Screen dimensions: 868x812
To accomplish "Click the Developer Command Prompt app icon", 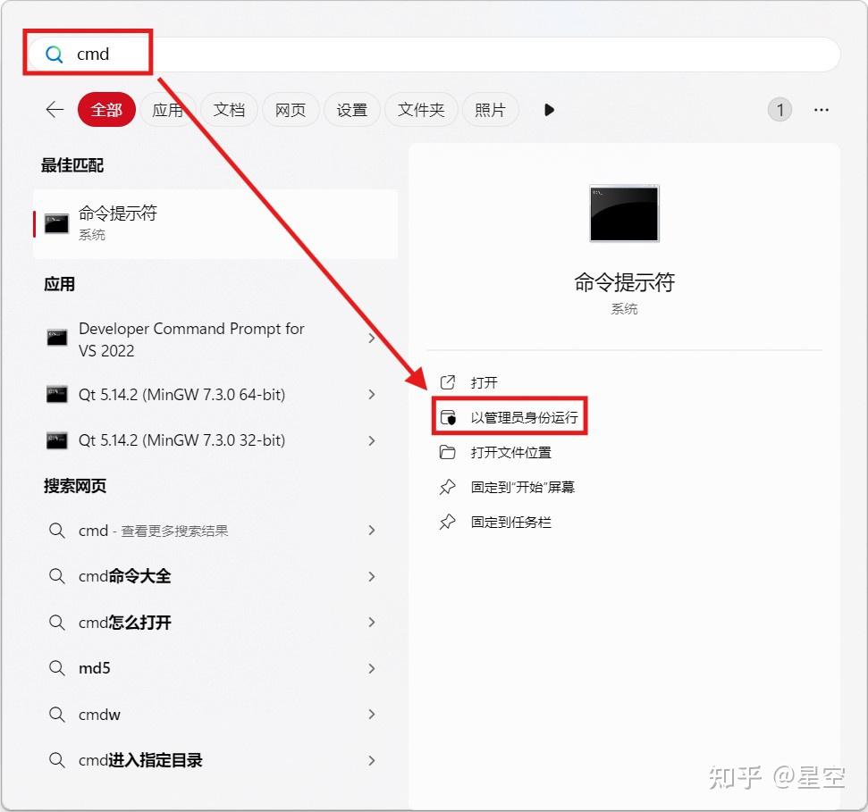I will [57, 338].
